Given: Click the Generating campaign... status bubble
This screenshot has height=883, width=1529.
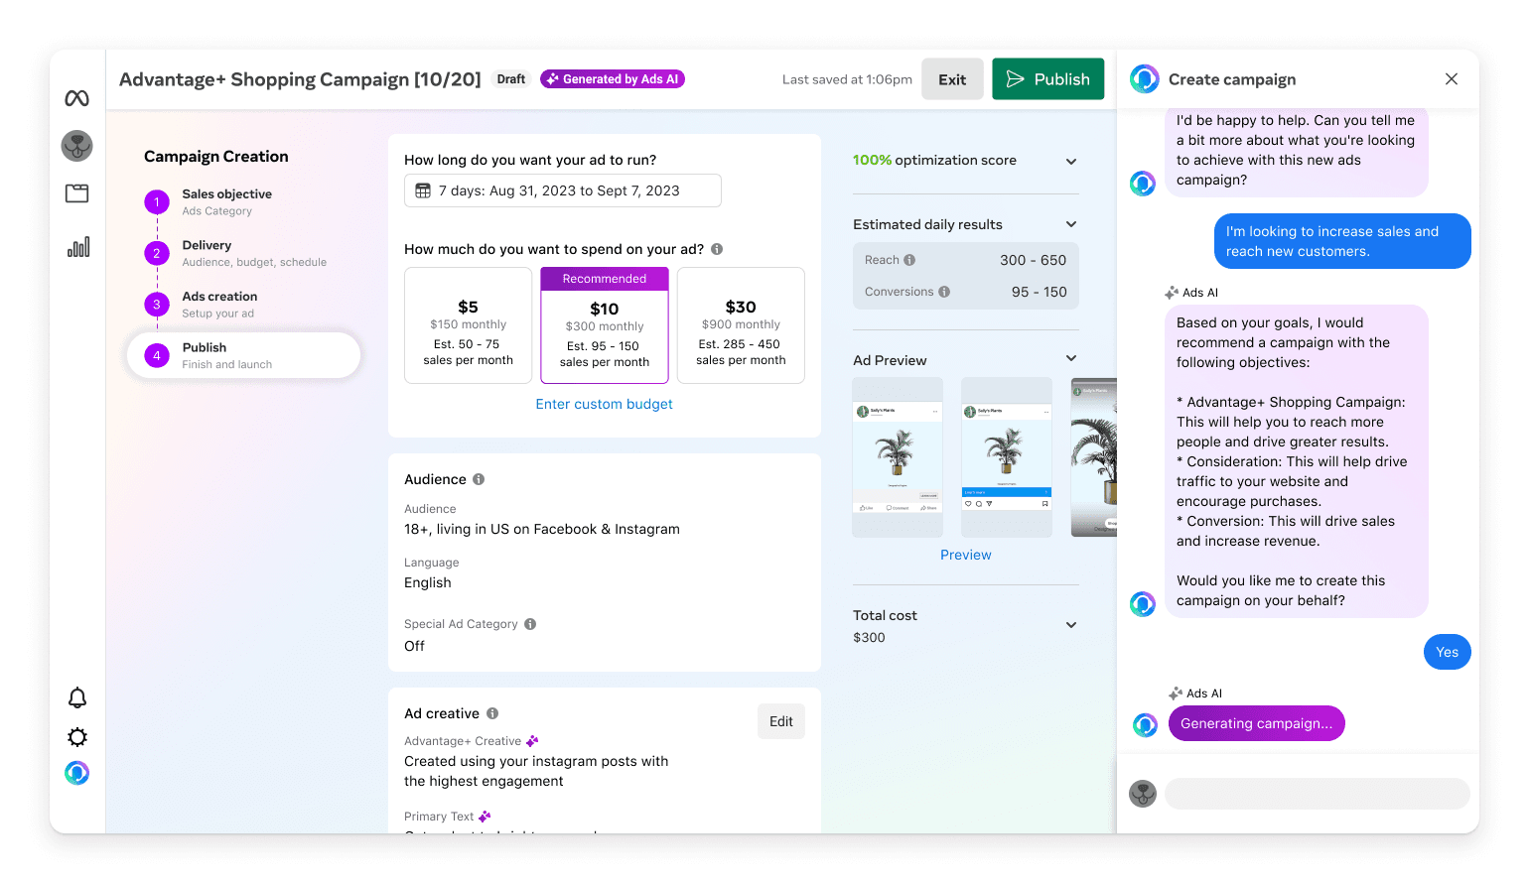Looking at the screenshot, I should tap(1257, 723).
